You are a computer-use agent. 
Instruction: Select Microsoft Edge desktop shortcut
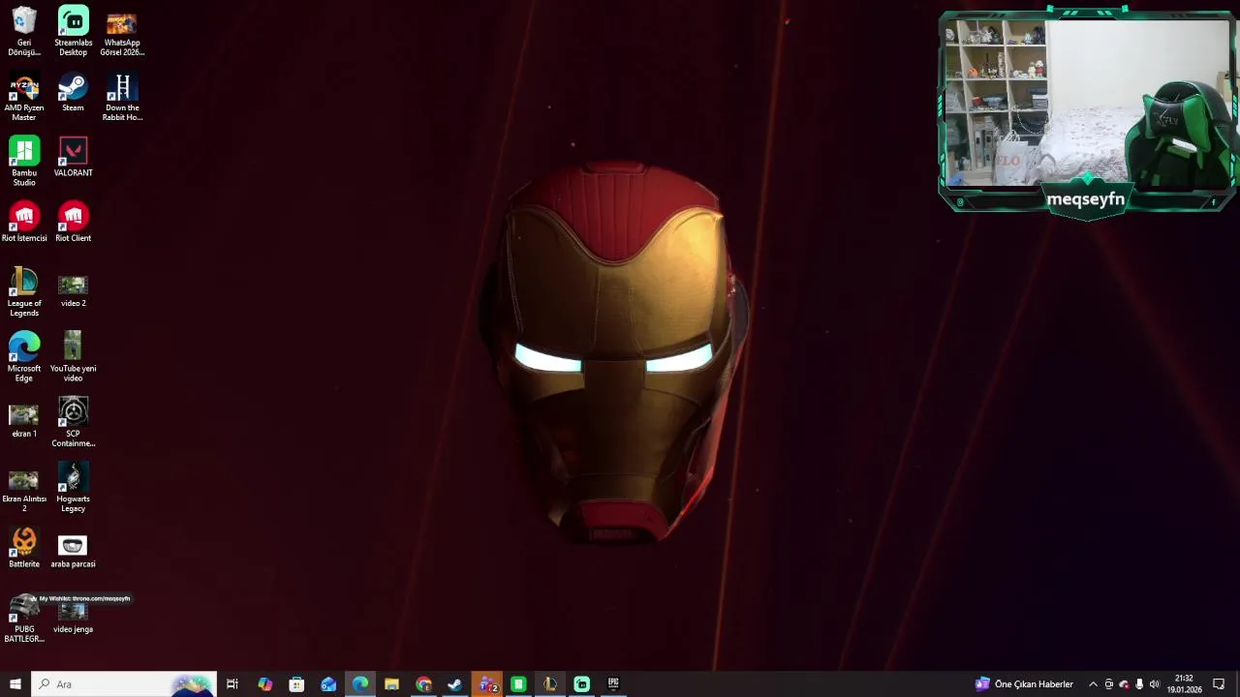[x=24, y=357]
